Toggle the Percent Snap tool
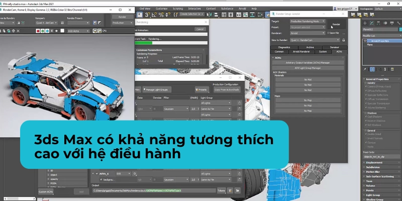402x201 pixels. coord(161,15)
